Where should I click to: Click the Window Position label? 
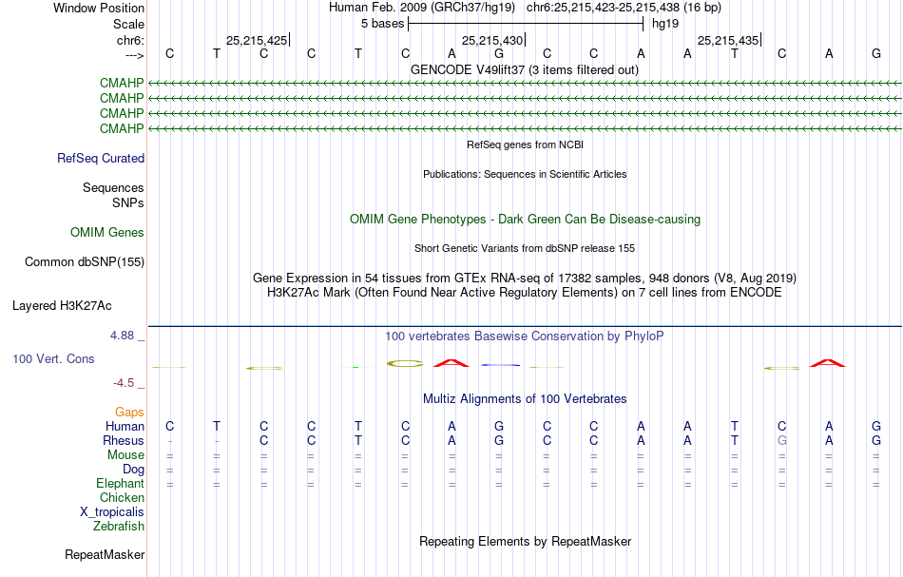(x=99, y=8)
